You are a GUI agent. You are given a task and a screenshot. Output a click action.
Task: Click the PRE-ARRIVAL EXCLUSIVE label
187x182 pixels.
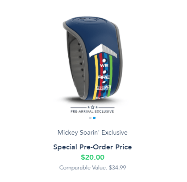pyautogui.click(x=92, y=111)
